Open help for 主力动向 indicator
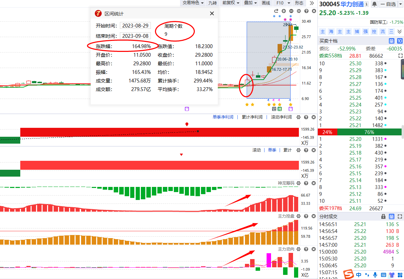 pyautogui.click(x=306, y=249)
